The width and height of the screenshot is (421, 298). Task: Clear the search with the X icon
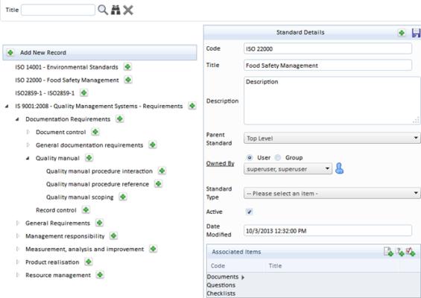coord(128,10)
